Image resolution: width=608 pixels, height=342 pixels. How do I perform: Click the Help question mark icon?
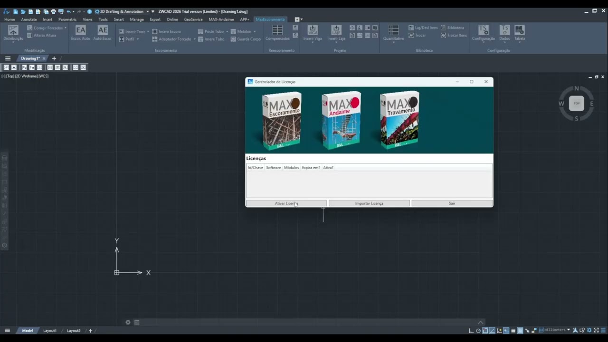tap(89, 11)
